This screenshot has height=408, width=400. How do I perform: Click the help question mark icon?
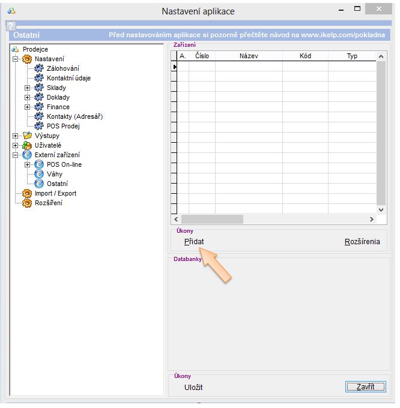click(x=11, y=25)
